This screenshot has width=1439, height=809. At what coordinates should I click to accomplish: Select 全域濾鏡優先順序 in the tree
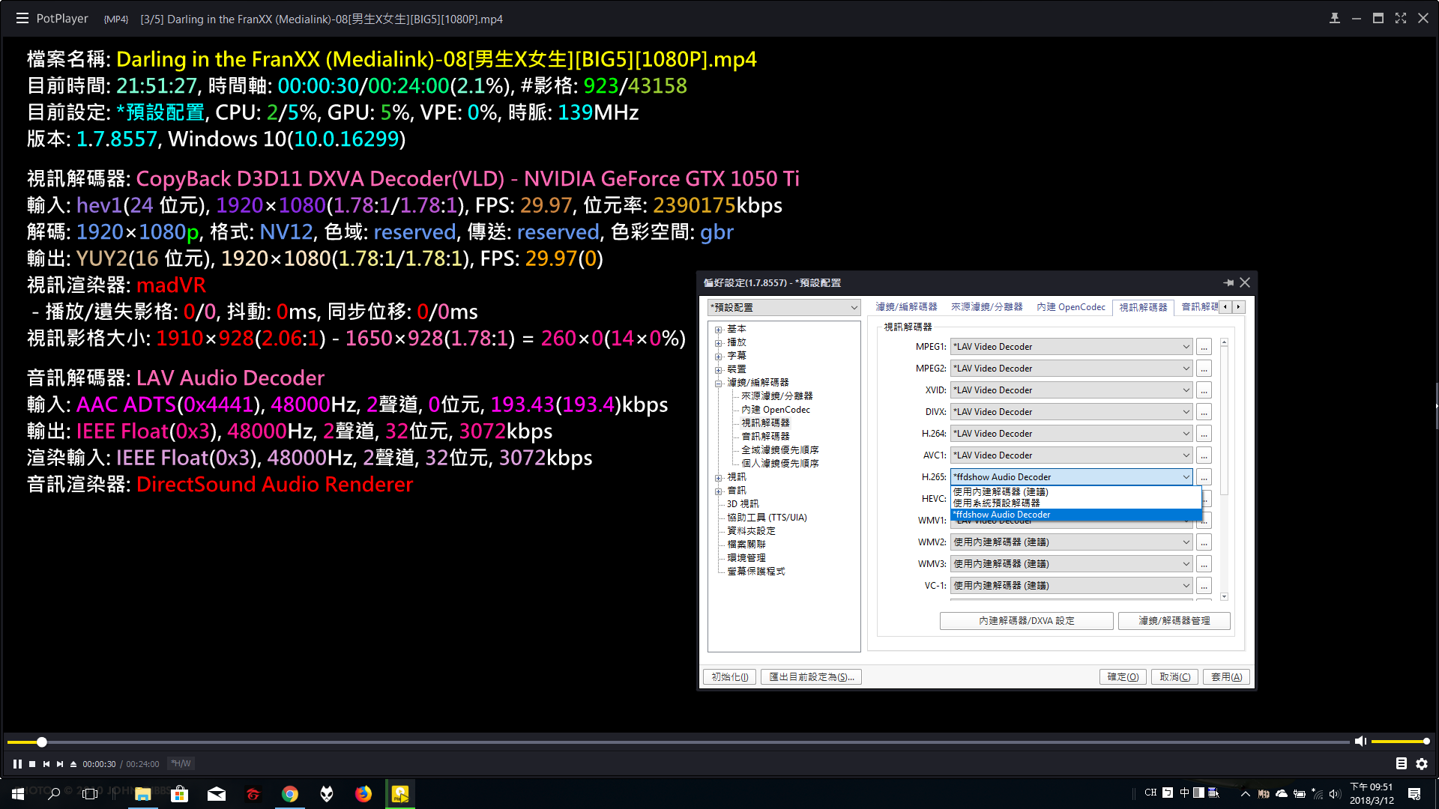779,450
